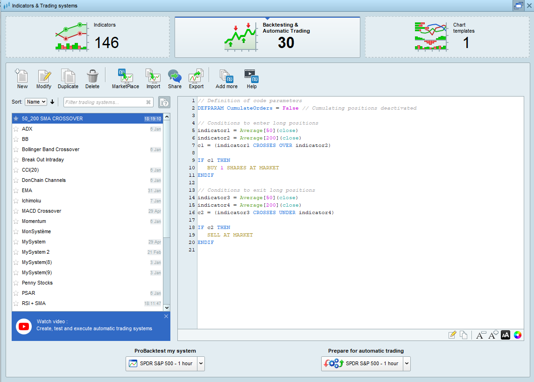The height and width of the screenshot is (382, 534).
Task: Expand the ProBacktest instrument dropdown arrow
Action: (201, 364)
